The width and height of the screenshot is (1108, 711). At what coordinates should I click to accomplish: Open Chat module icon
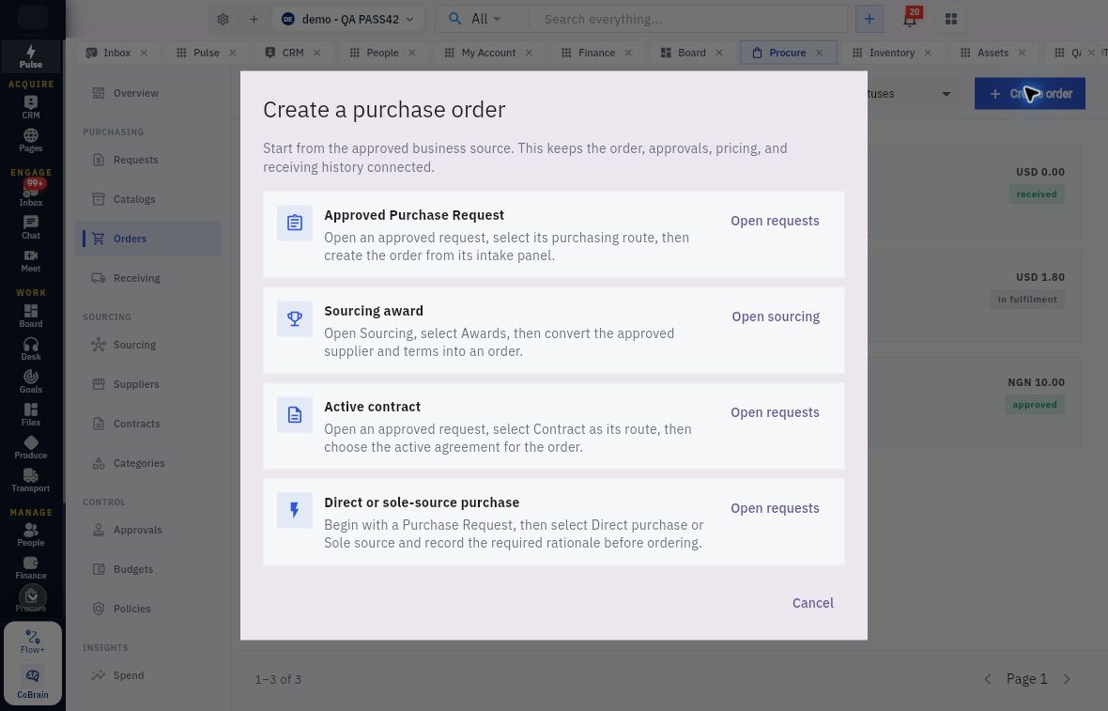tap(30, 227)
